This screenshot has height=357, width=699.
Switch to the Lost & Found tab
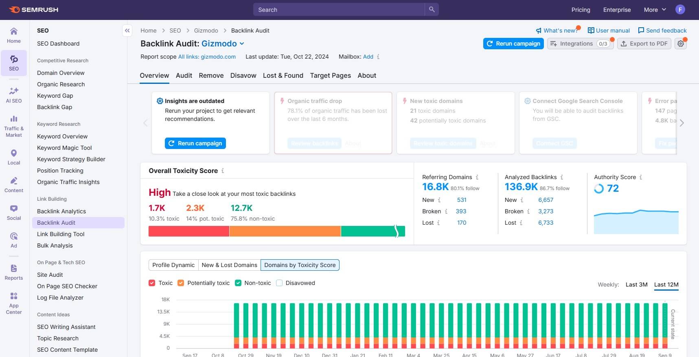point(283,75)
